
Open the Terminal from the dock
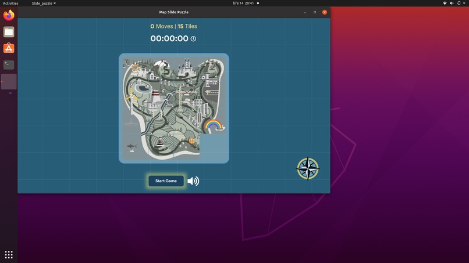pos(9,65)
